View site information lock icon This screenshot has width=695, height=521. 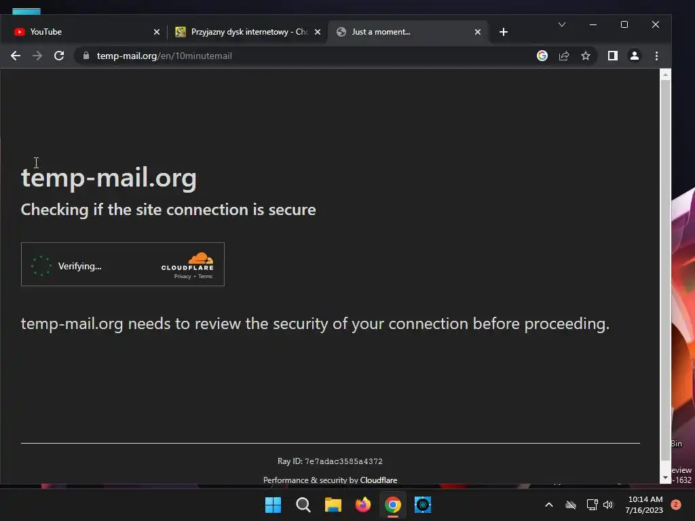[86, 56]
